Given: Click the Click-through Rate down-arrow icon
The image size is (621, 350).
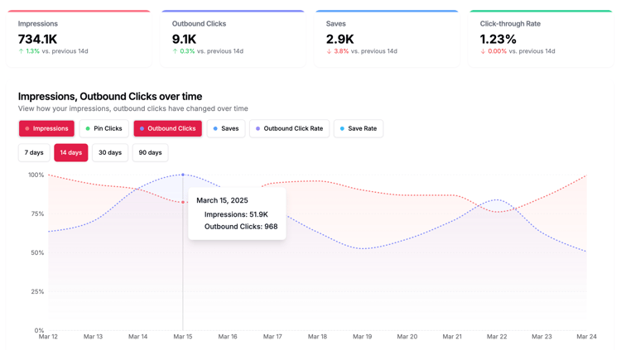Looking at the screenshot, I should (484, 51).
